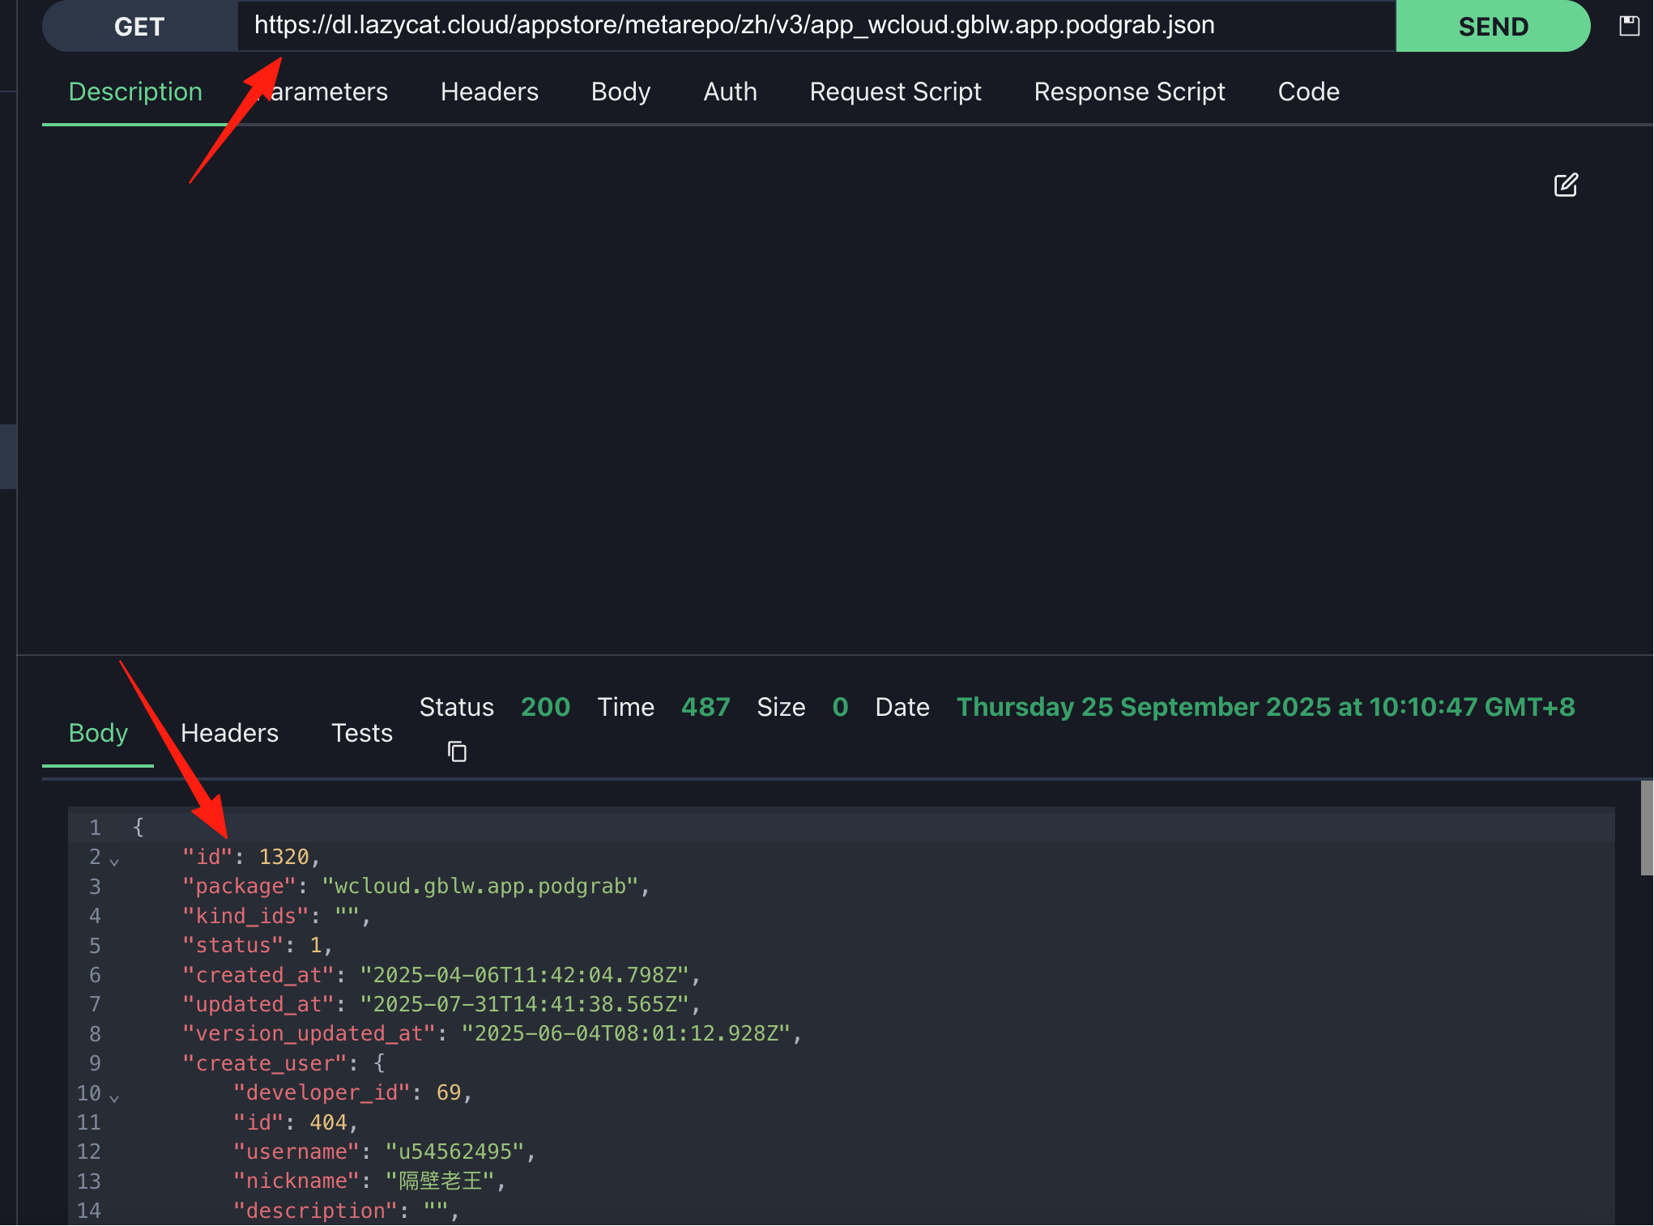This screenshot has width=1654, height=1226.
Task: Click the nickname value "隔壁老王"
Action: (x=440, y=1181)
